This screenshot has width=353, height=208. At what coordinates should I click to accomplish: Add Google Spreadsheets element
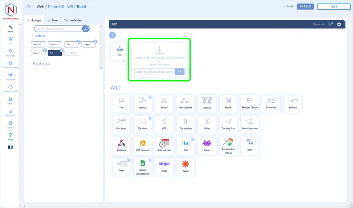tap(143, 167)
